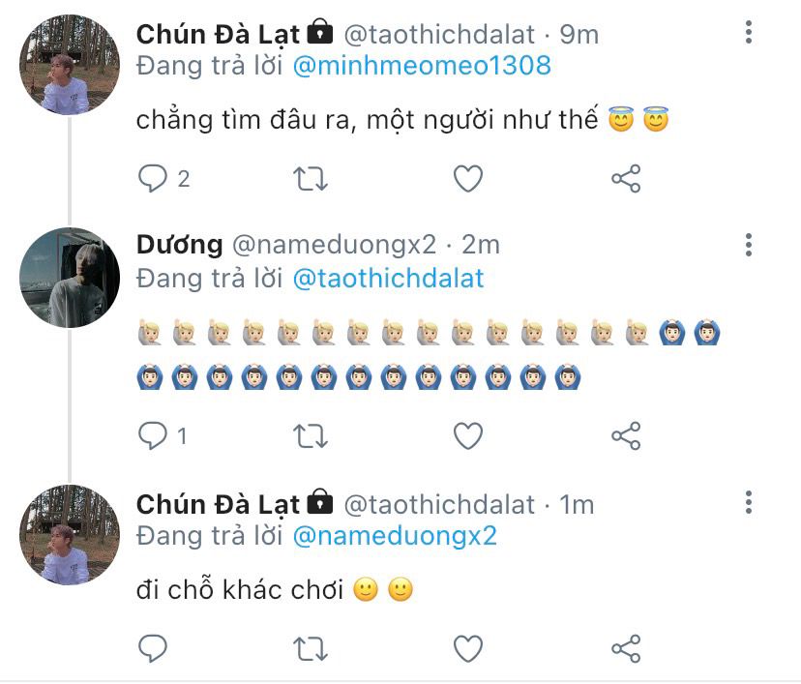This screenshot has height=684, width=801.
Task: Retweet Dương's emoji tweet
Action: click(x=311, y=436)
